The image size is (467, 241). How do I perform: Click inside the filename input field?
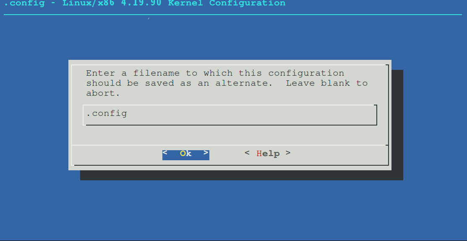[x=230, y=115]
